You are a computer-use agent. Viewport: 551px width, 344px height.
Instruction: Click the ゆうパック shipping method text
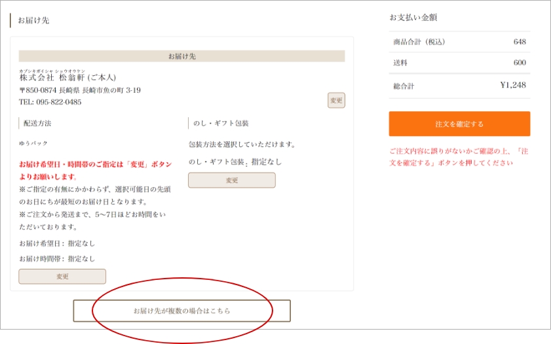point(34,143)
